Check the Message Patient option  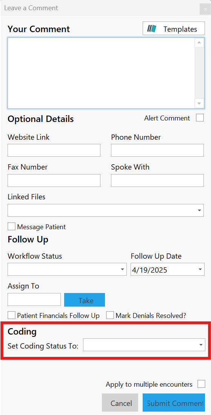[12, 227]
